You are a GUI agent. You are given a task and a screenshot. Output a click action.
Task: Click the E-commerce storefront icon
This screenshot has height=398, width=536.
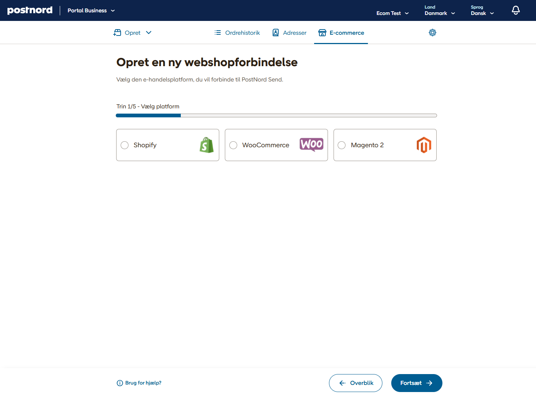click(322, 33)
